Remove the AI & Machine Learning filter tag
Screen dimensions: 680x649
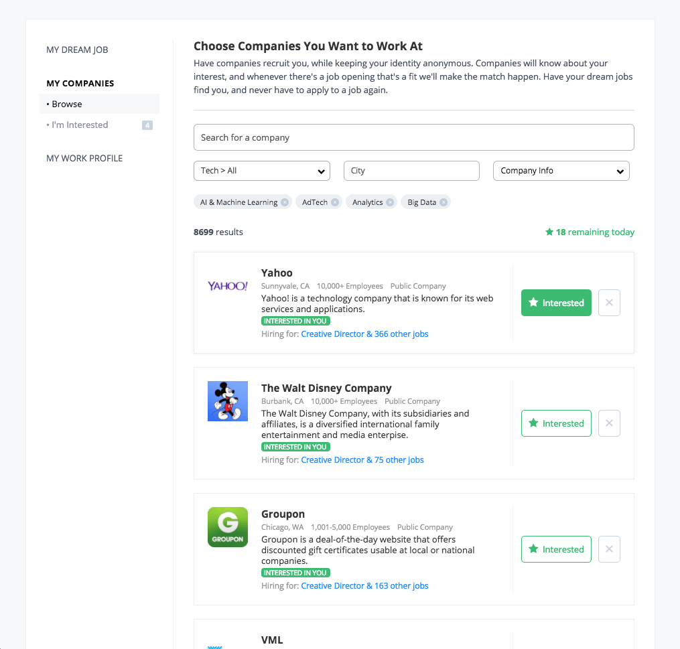(x=285, y=202)
